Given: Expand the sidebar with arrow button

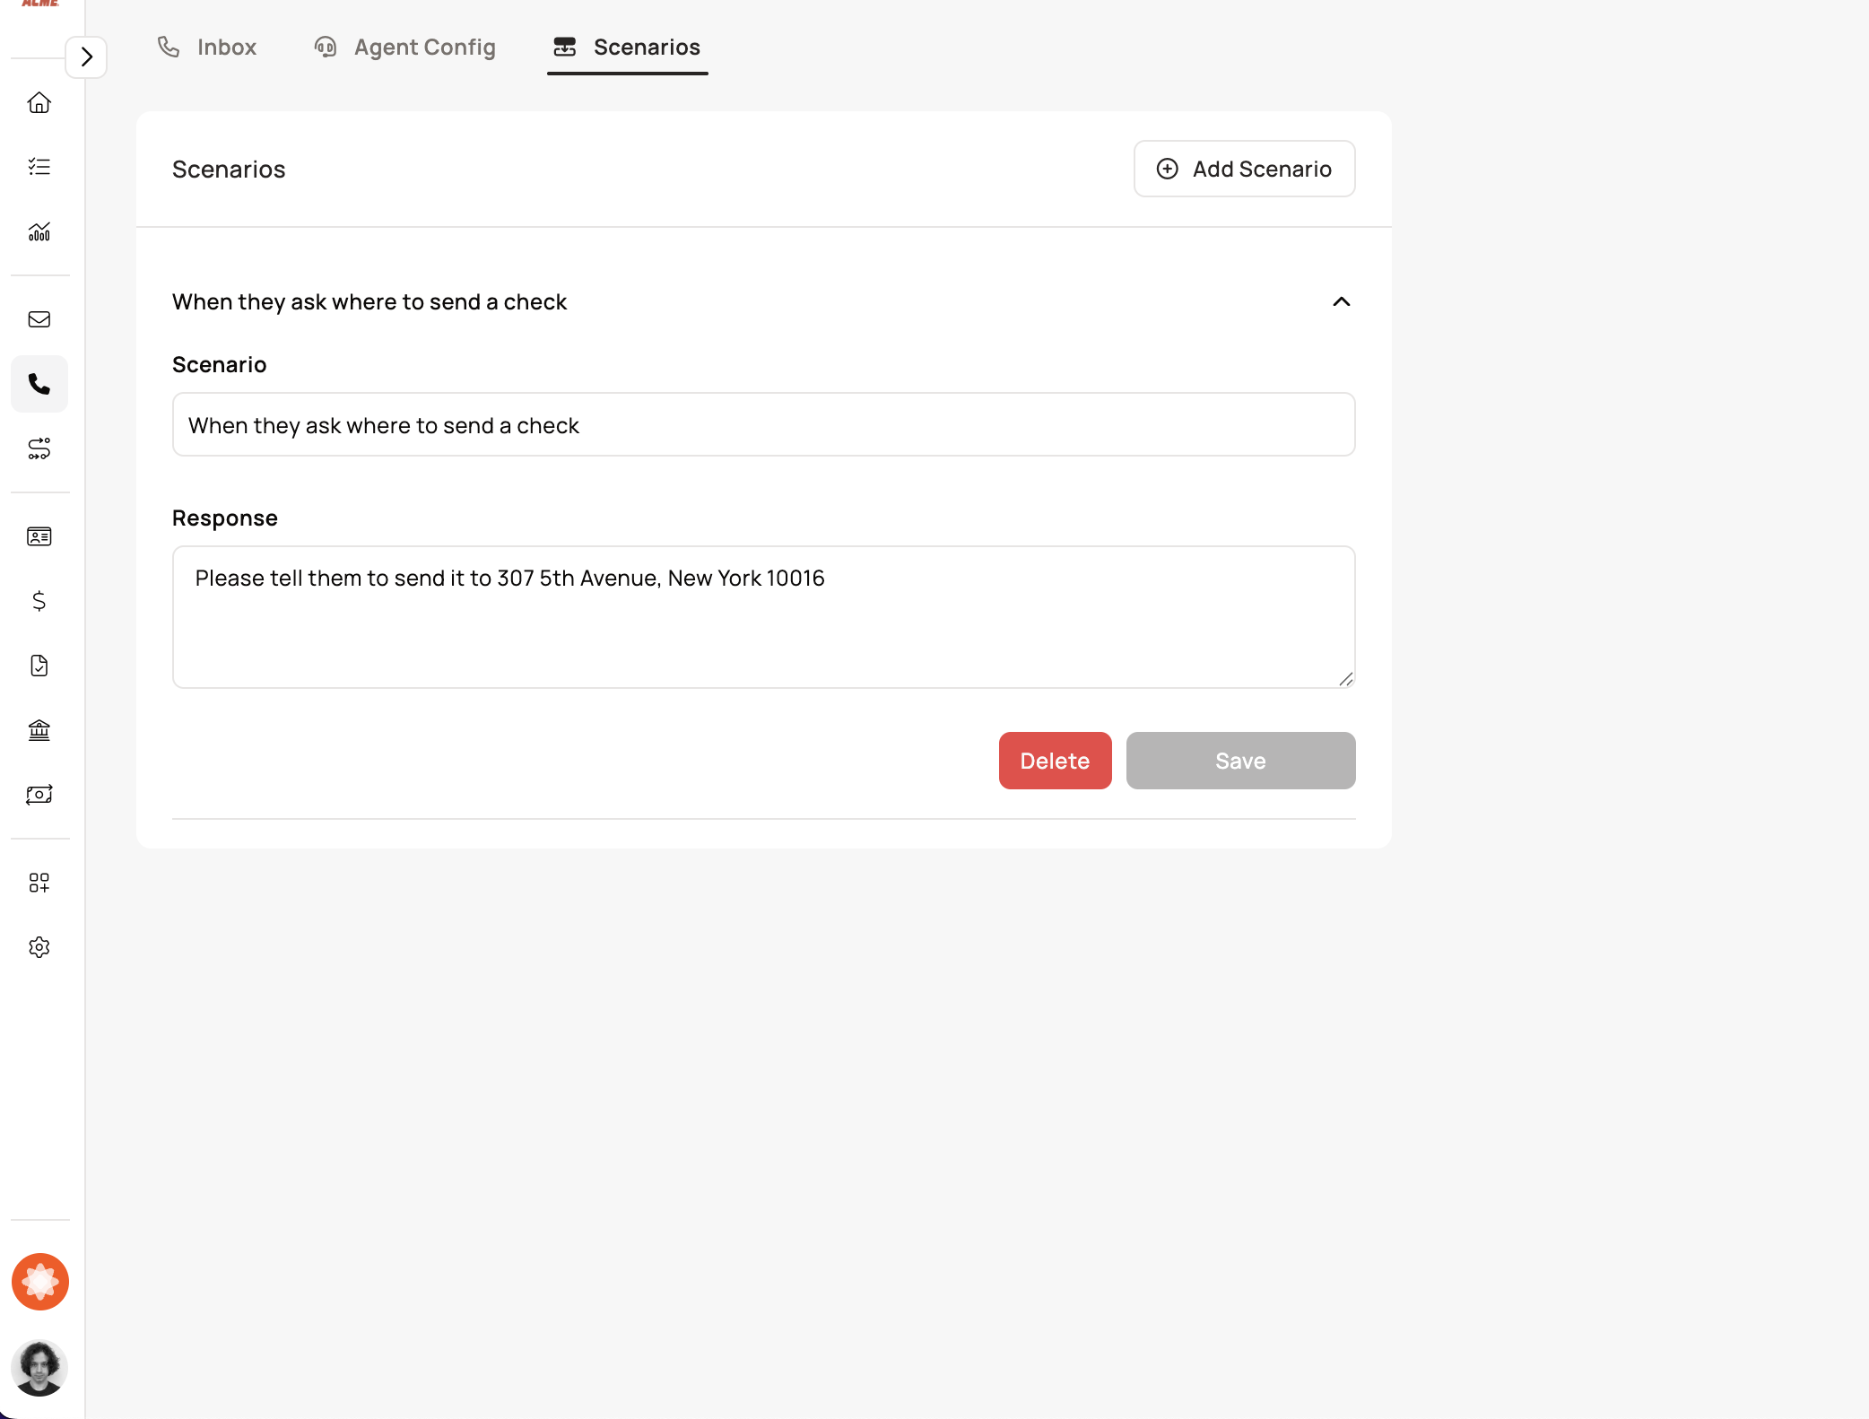Looking at the screenshot, I should 86,57.
